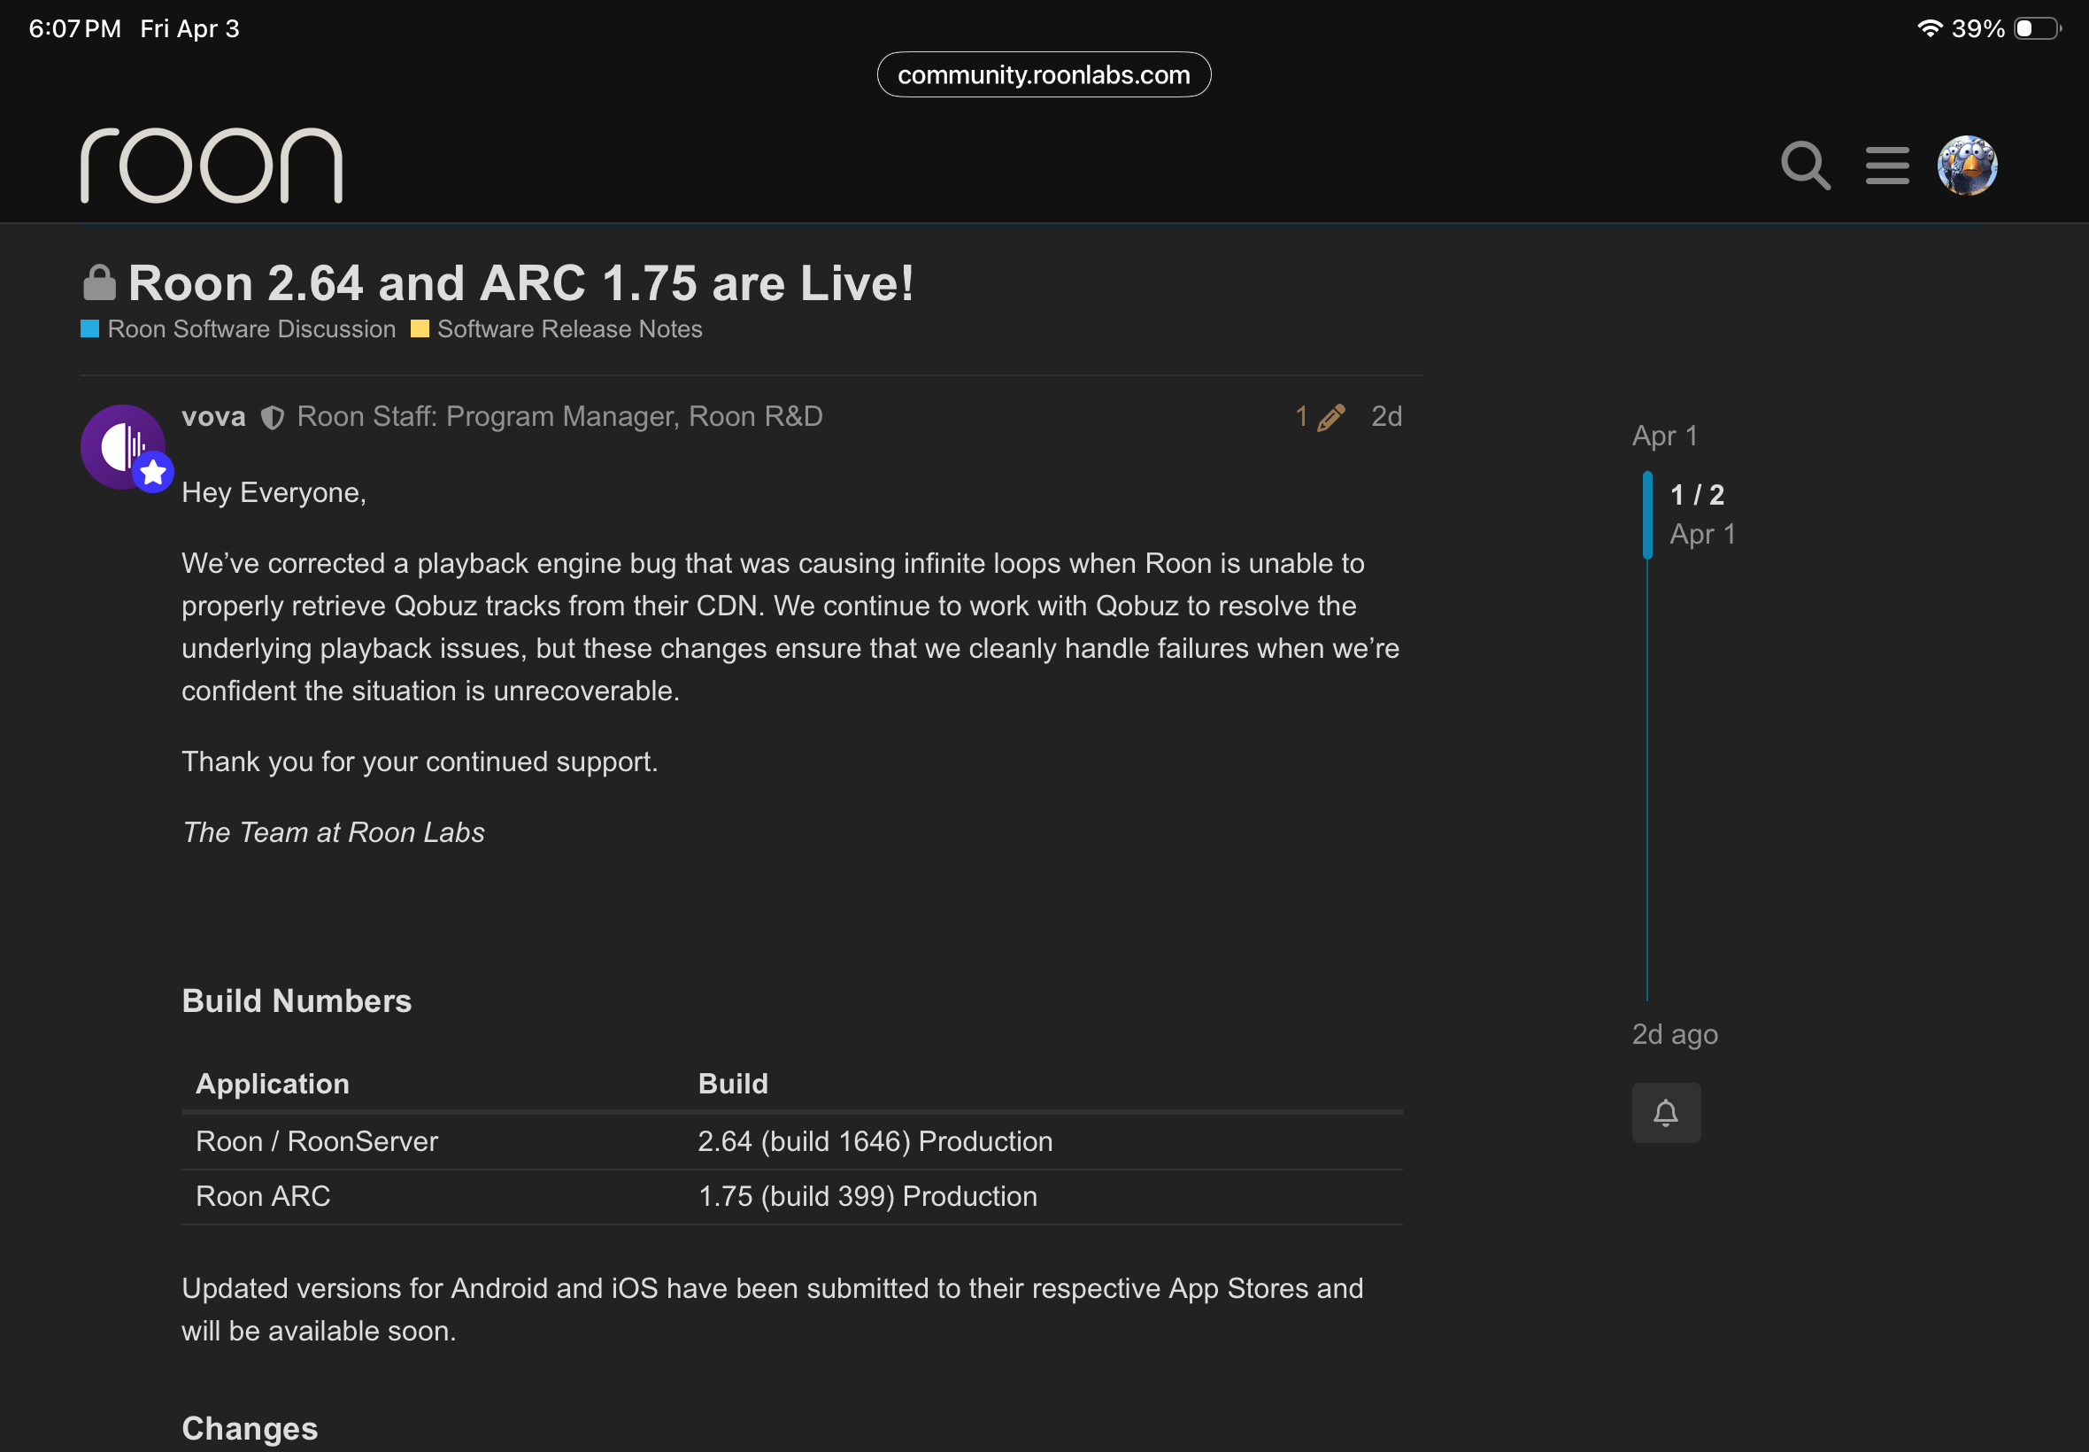Open the user profile avatar
The image size is (2089, 1452).
1967,166
